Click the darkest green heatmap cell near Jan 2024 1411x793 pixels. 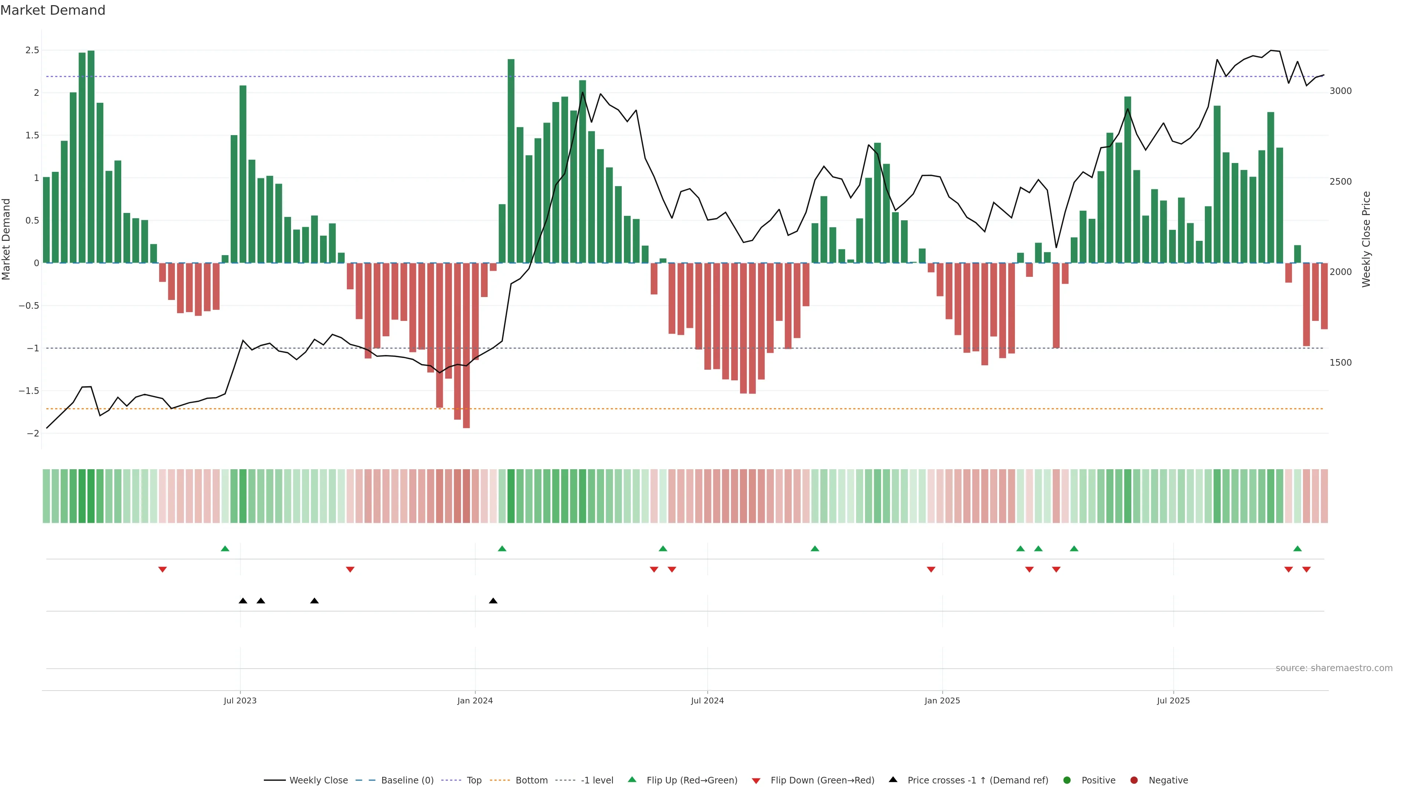[x=511, y=496]
